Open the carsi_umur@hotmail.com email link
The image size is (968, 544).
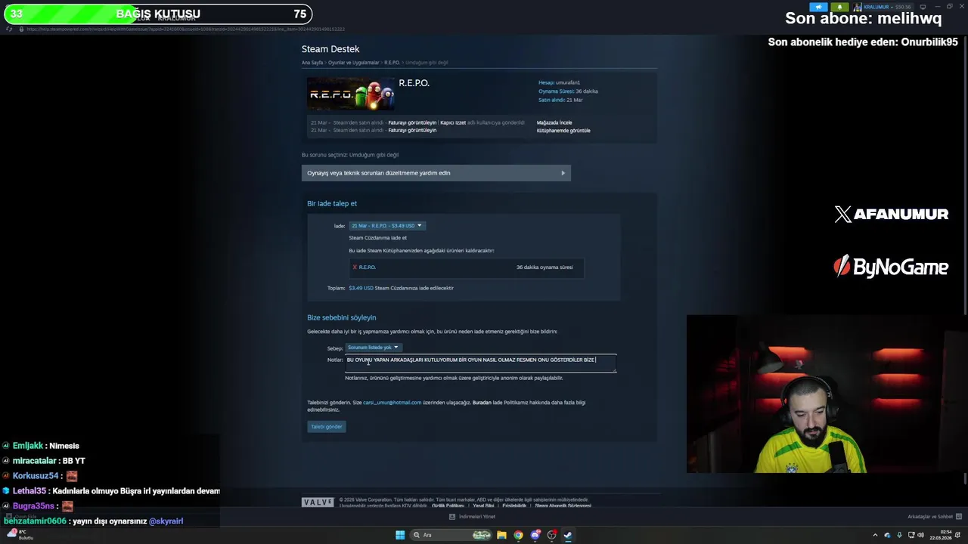point(392,403)
